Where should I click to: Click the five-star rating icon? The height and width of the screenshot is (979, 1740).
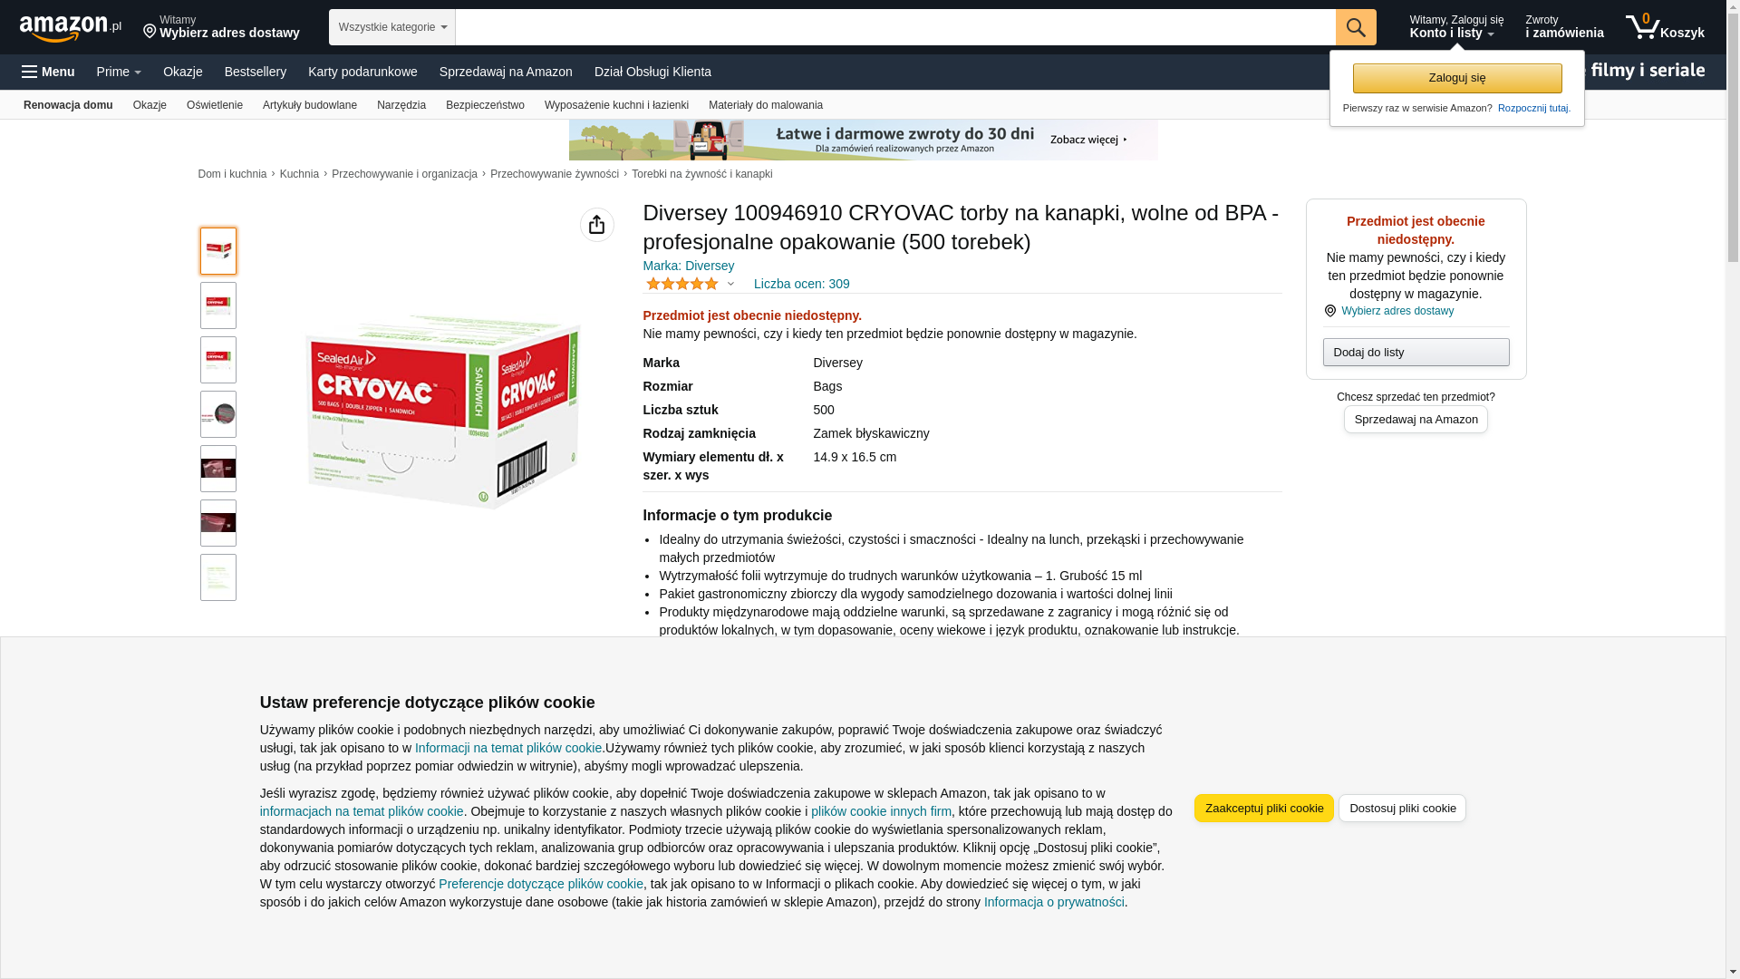(x=682, y=284)
